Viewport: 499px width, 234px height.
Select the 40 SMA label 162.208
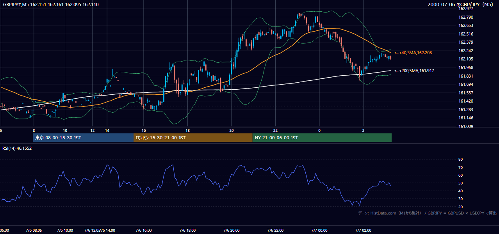[413, 53]
